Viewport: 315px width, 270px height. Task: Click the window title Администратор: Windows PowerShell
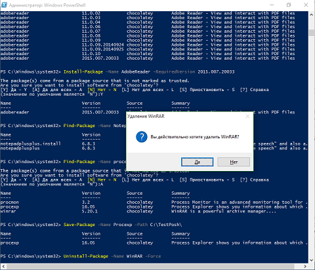click(x=47, y=5)
